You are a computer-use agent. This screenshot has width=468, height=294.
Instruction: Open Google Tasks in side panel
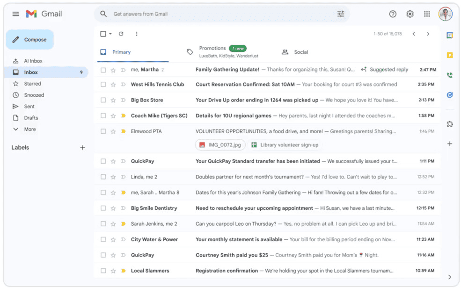click(x=450, y=95)
